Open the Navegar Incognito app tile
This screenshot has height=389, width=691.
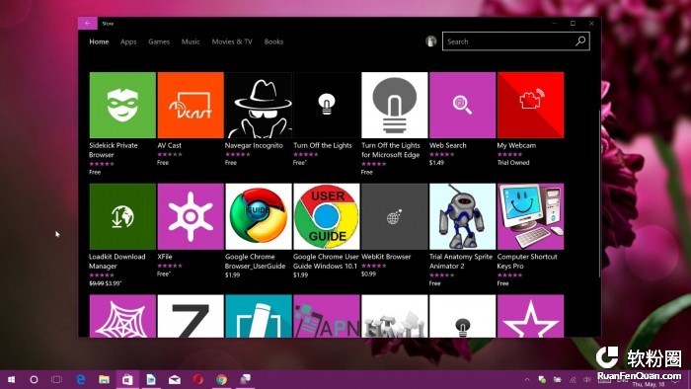(x=259, y=105)
